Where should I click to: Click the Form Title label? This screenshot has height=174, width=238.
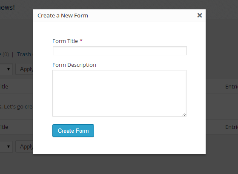(x=65, y=41)
